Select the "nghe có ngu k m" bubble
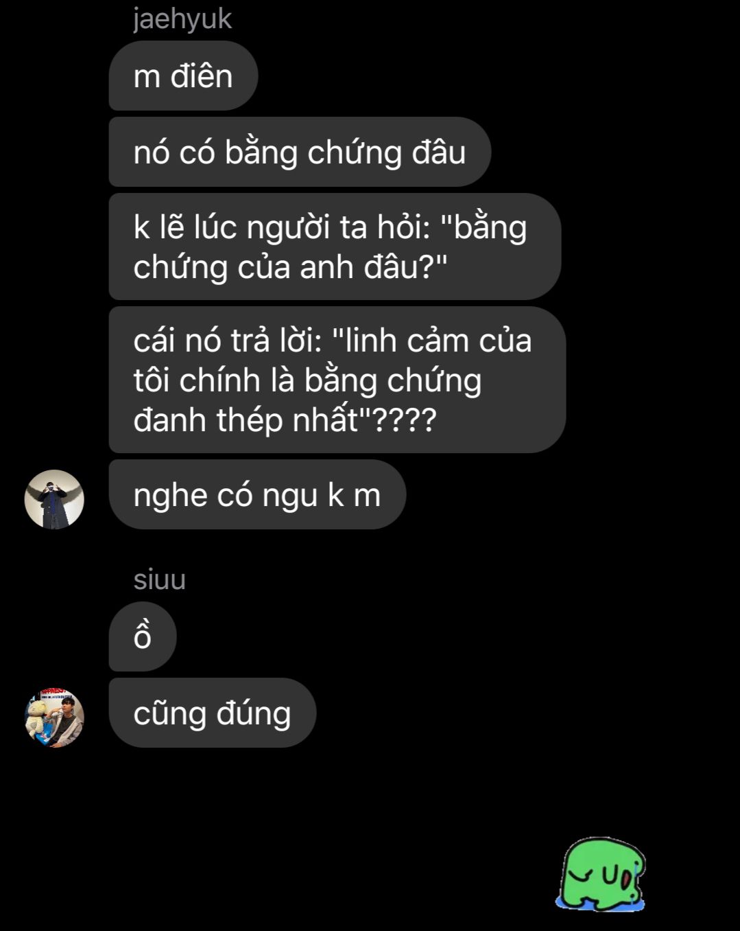The image size is (740, 931). (257, 494)
